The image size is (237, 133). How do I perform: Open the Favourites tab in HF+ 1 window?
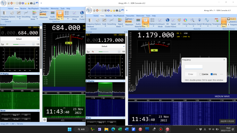click(45, 8)
